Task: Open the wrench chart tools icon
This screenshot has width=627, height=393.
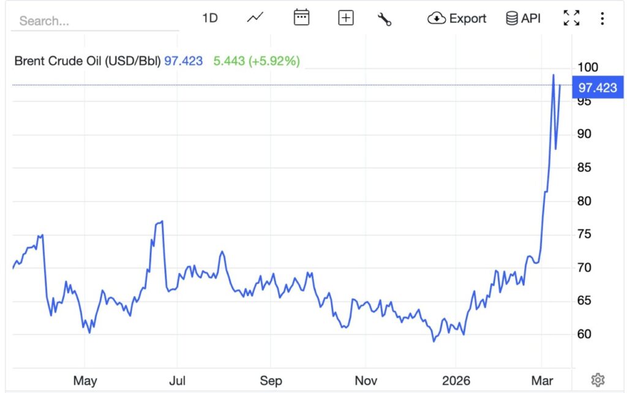Action: [x=385, y=19]
